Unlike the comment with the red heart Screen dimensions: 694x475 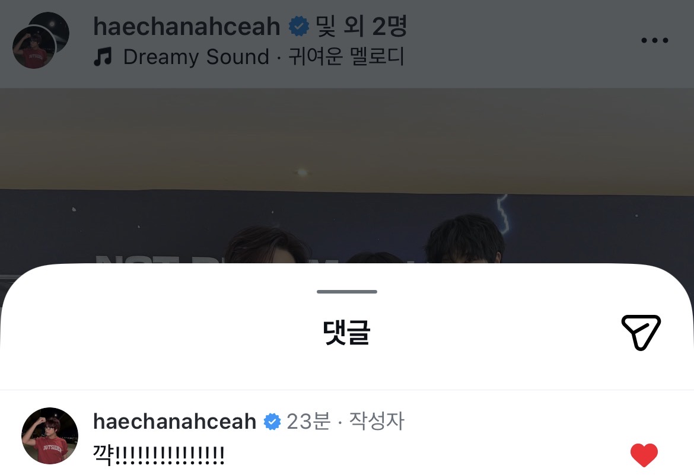pyautogui.click(x=644, y=455)
